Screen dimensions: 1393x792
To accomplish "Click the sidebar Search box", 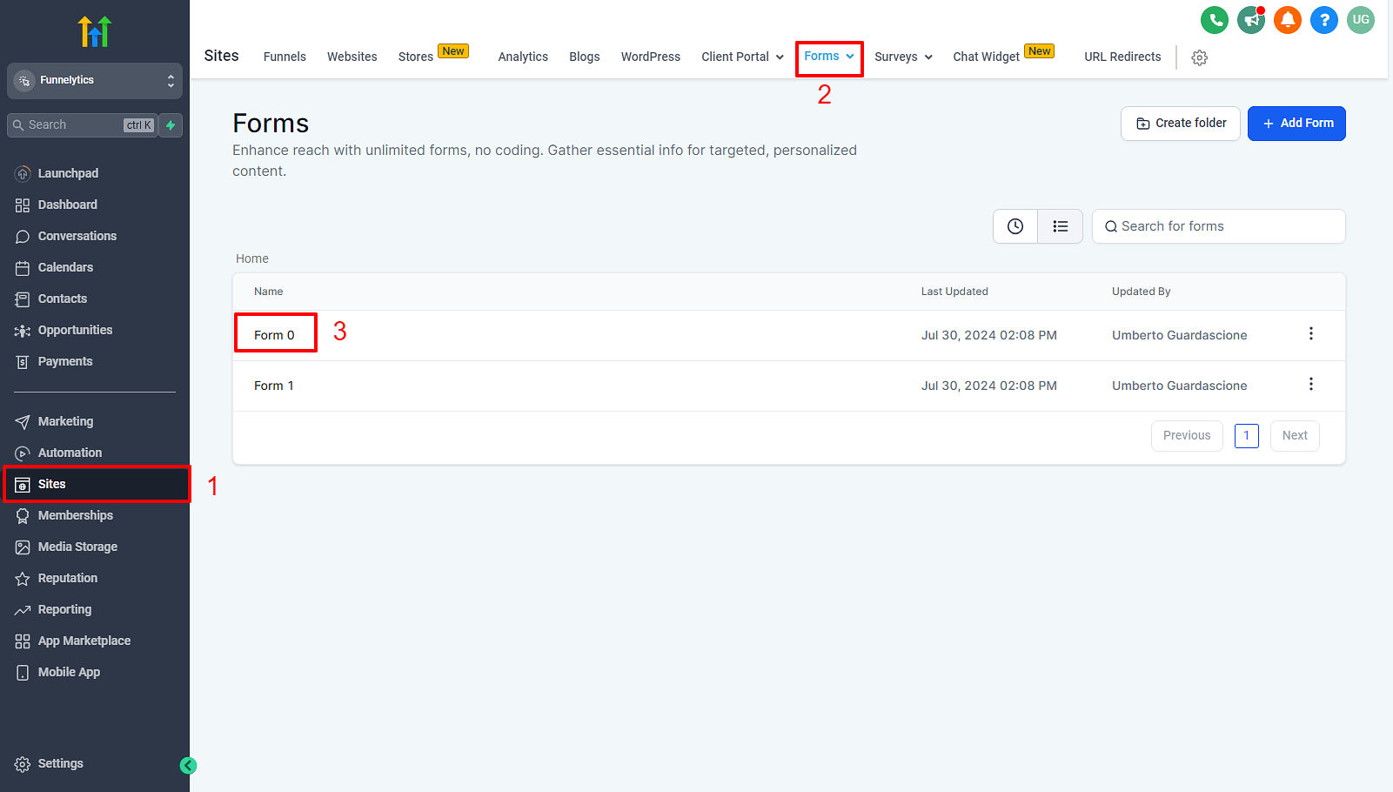I will coord(83,125).
